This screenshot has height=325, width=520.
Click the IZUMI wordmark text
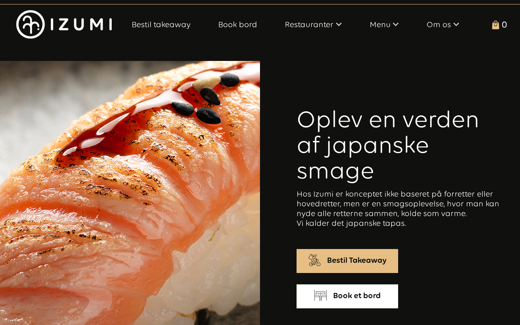[x=81, y=24]
